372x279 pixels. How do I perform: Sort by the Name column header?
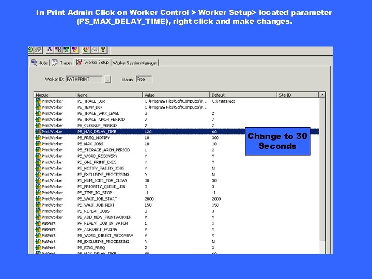[x=109, y=95]
